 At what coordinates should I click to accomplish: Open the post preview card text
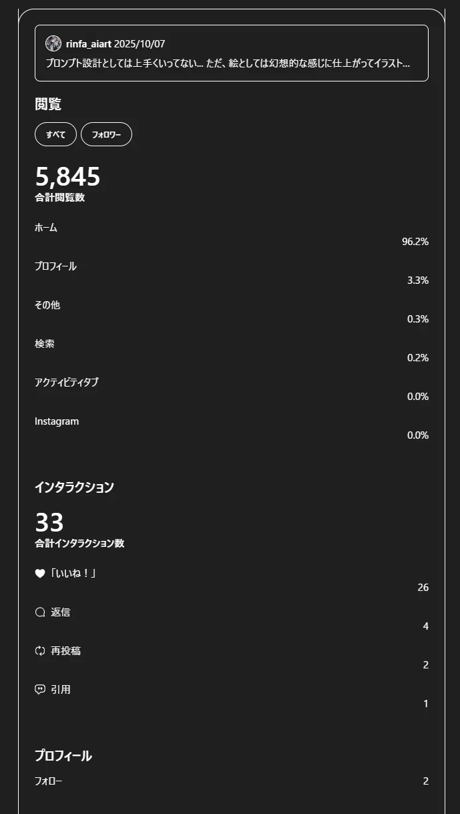point(228,64)
